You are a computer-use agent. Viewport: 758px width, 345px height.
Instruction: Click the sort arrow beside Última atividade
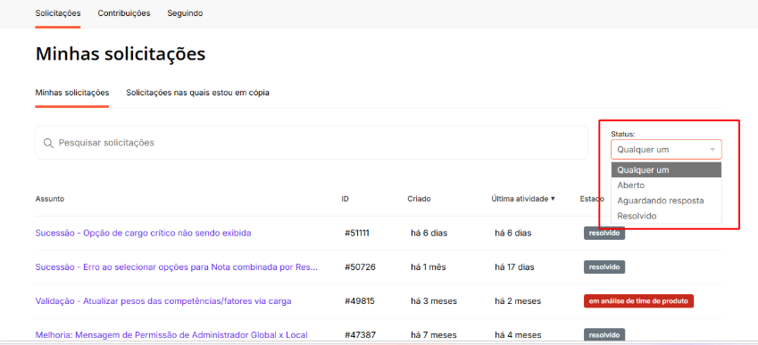(553, 199)
